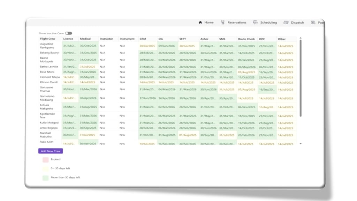
Task: Click the vertical scrollbar thumb of crew table
Action: coord(301,78)
